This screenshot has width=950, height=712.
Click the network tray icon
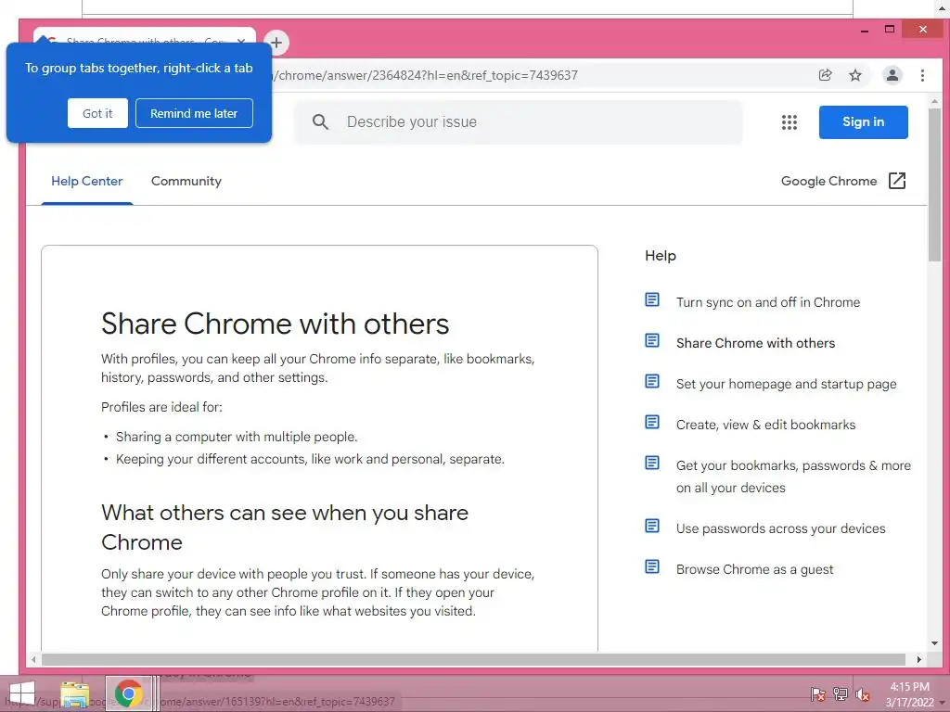(841, 694)
